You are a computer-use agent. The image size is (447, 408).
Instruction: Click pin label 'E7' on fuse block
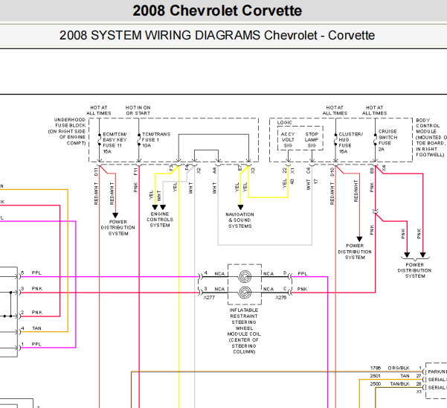pos(239,168)
